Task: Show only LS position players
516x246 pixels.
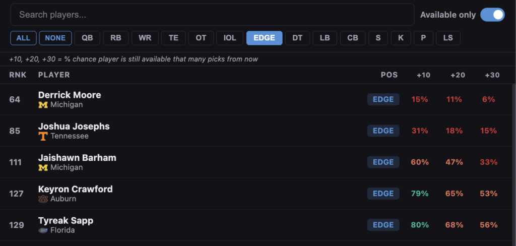Action: [448, 38]
